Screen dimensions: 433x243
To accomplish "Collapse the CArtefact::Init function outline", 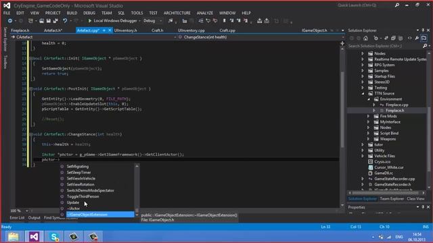I will tap(30, 59).
